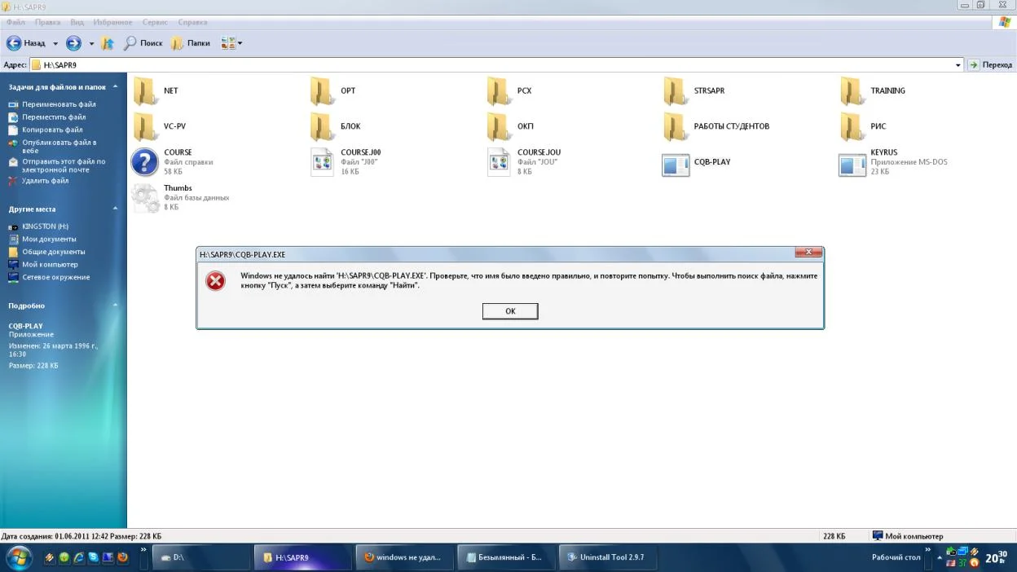Select the CQB-PLAY application icon

coord(676,165)
